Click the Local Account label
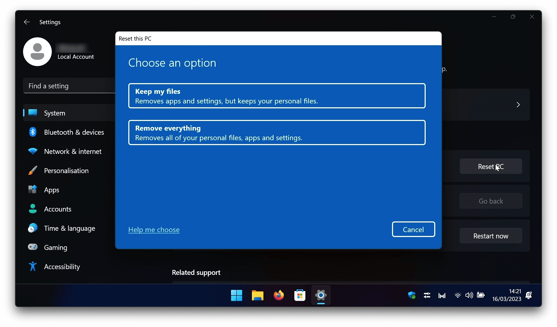Image resolution: width=557 pixels, height=327 pixels. tap(76, 57)
